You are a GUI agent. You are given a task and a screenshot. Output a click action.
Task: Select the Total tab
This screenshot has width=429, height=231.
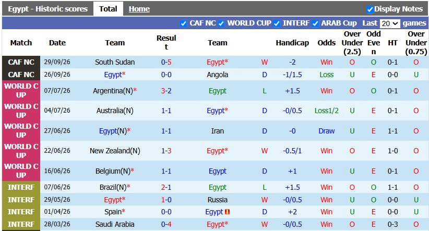tap(108, 9)
